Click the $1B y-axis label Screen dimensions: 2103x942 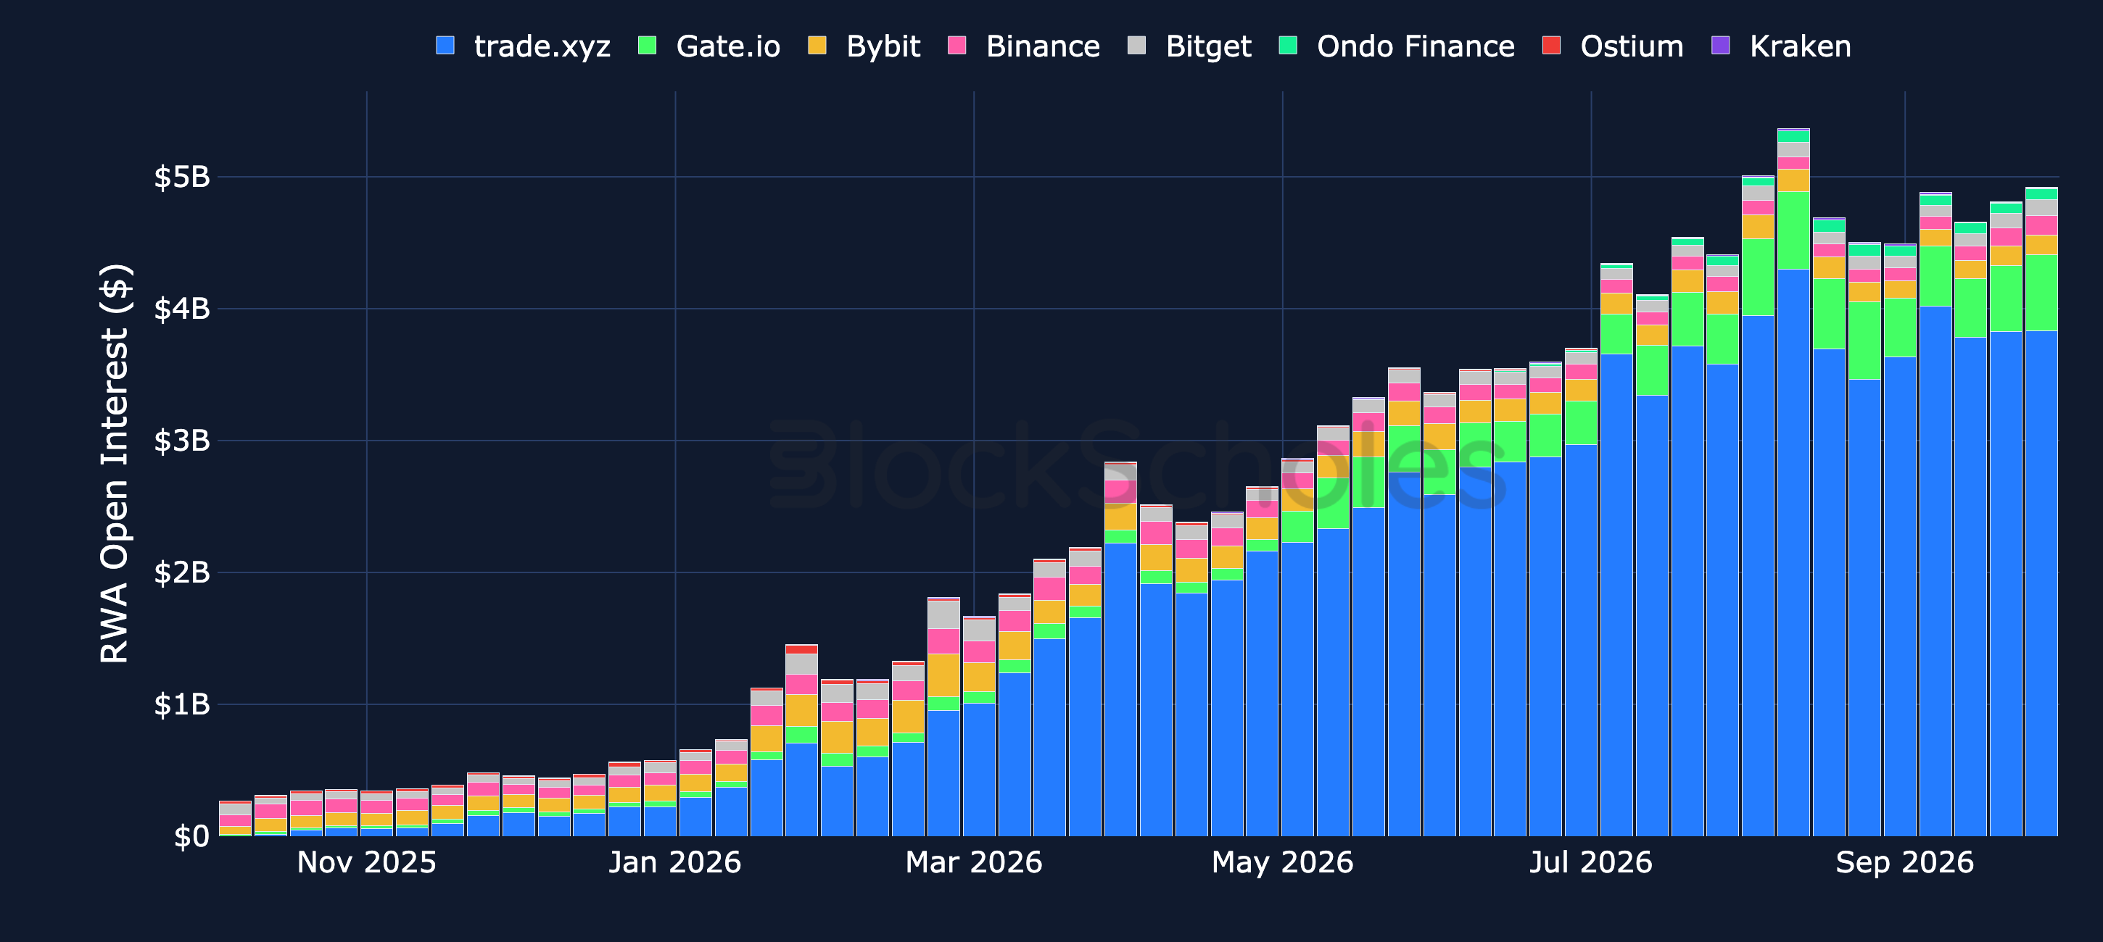tap(182, 704)
